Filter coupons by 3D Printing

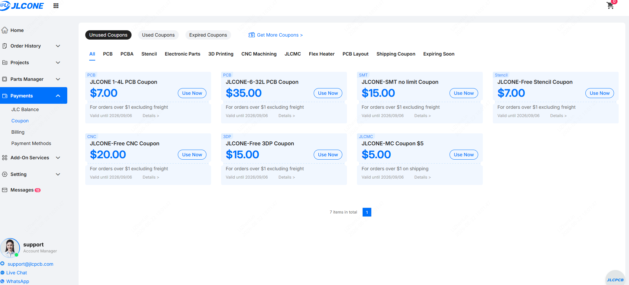(x=221, y=54)
